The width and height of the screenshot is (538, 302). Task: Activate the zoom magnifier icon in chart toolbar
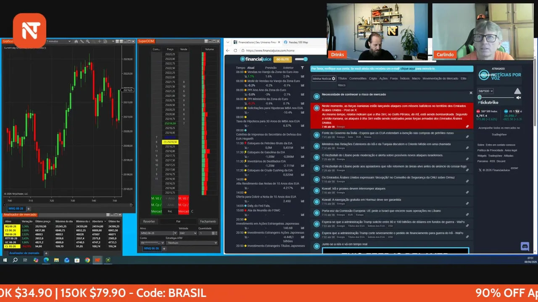tap(88, 41)
